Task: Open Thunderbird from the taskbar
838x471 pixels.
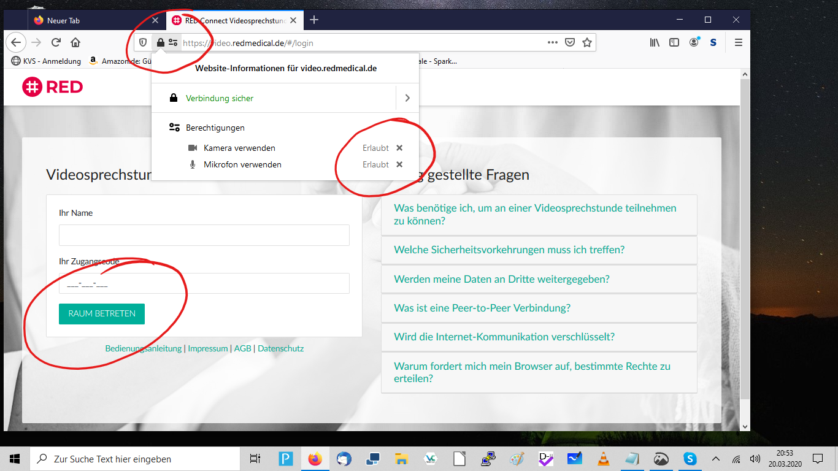Action: (x=344, y=459)
